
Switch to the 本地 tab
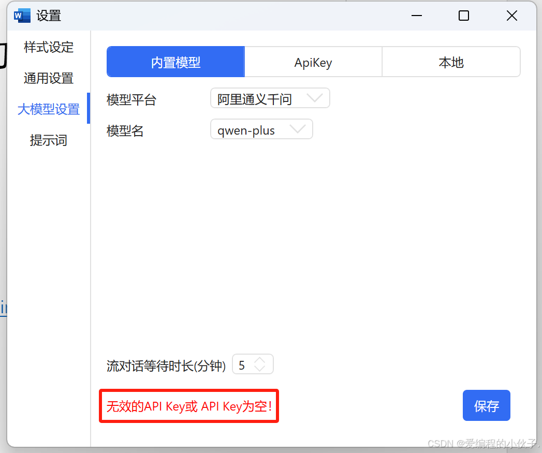(x=451, y=62)
